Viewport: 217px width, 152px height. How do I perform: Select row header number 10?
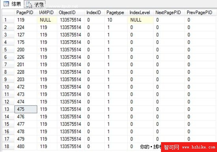tap(8, 87)
